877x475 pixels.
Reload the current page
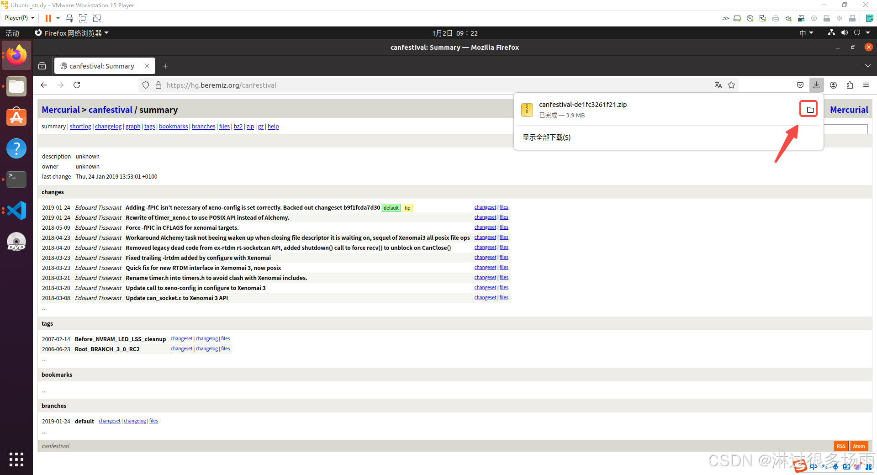(x=77, y=85)
